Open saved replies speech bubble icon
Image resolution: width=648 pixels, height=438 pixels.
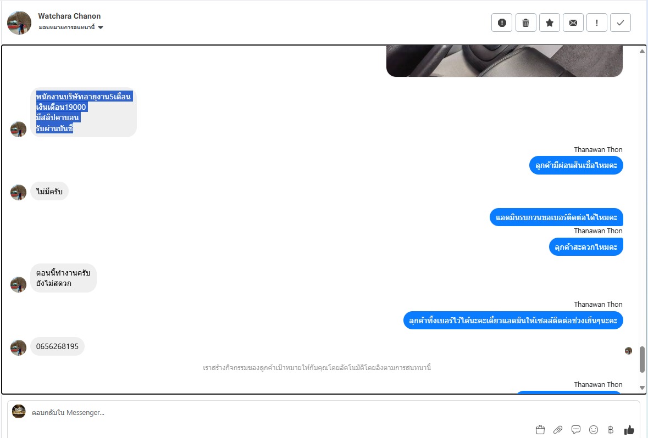pos(575,430)
